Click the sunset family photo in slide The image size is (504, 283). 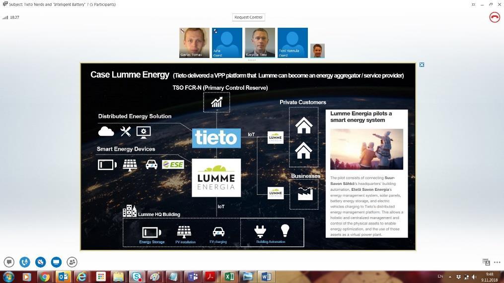click(x=367, y=149)
